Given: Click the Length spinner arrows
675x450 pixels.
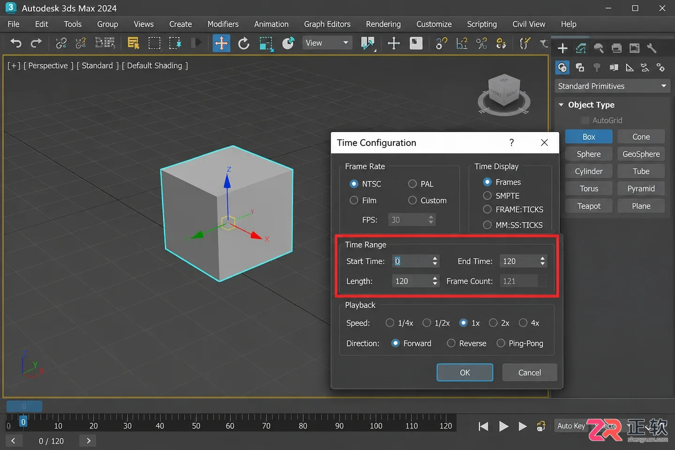Looking at the screenshot, I should click(435, 281).
